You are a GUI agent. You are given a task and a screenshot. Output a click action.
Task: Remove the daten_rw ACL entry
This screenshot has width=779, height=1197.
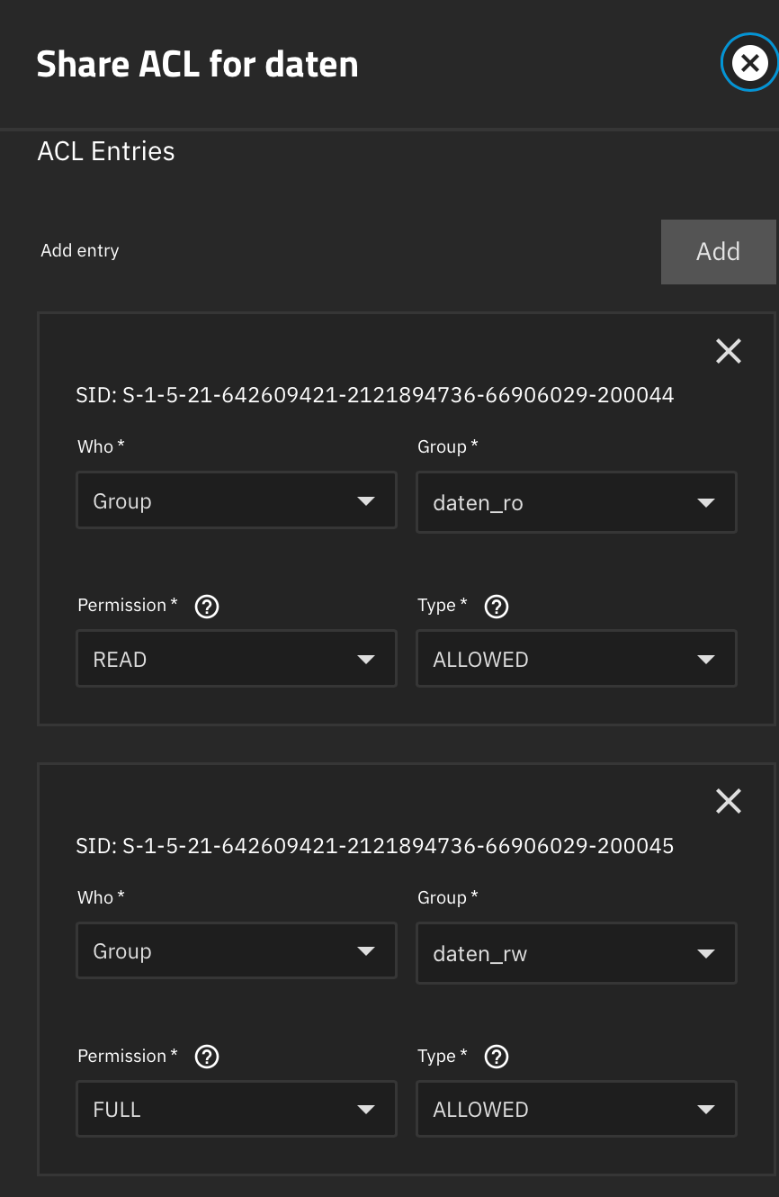(729, 801)
